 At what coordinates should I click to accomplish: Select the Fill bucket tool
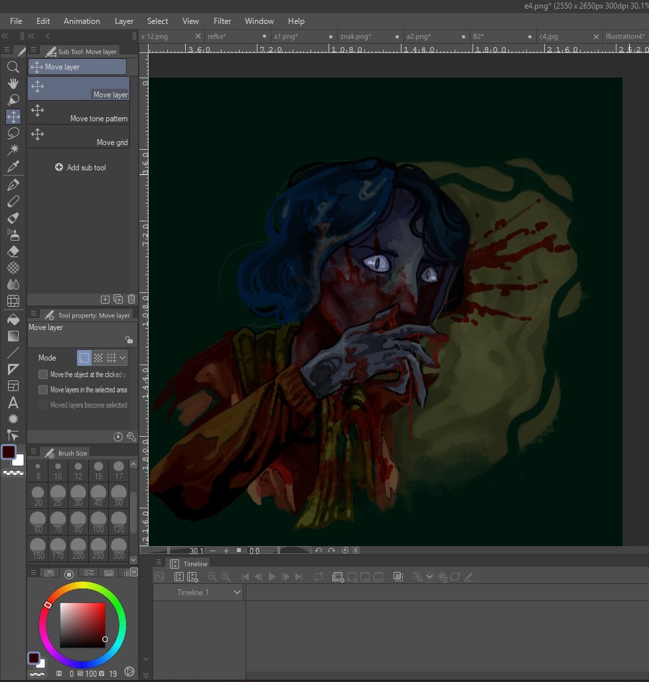point(13,319)
